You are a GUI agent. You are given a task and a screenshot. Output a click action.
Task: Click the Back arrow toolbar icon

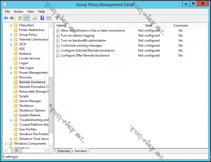6,18
